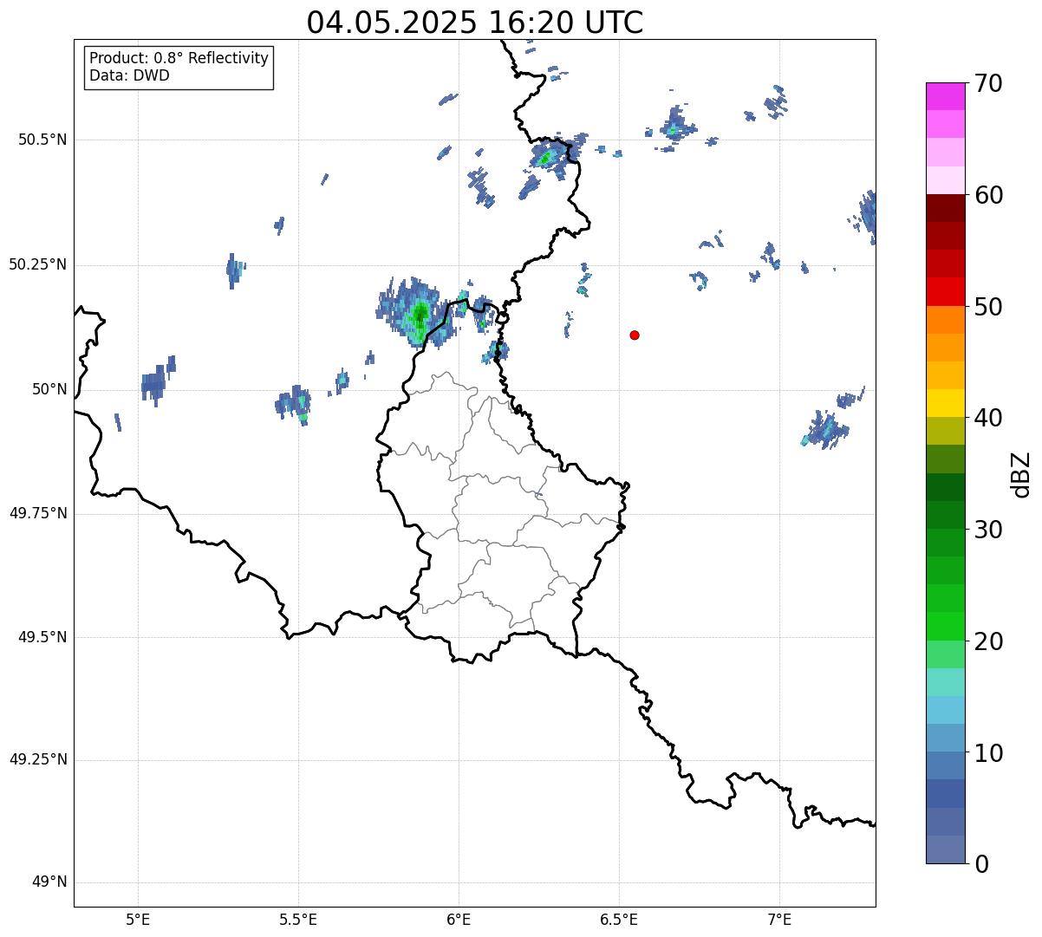This screenshot has height=937, width=1042.
Task: Click the 50 colorbar tick label
Action: pyautogui.click(x=988, y=307)
